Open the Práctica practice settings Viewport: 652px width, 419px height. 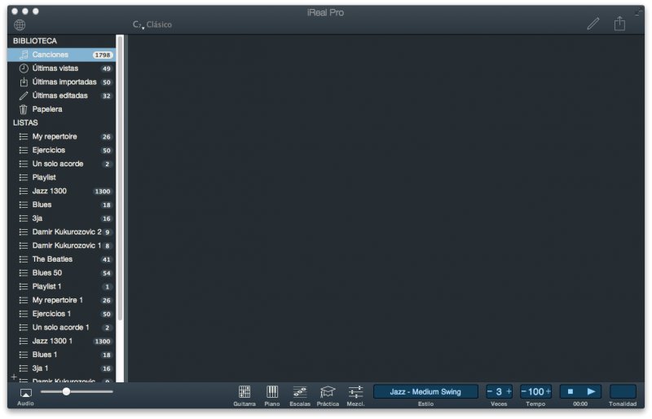click(x=328, y=392)
